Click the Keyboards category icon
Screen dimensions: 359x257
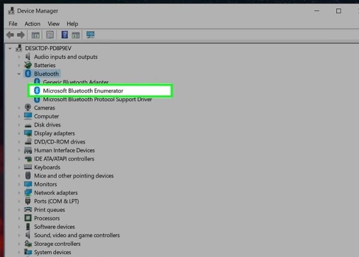point(28,167)
